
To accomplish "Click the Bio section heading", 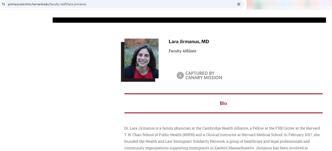I will pos(223,103).
